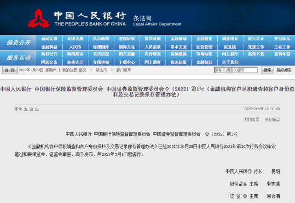Screen dimensions: 295x203
Task: Set font size to medium 中
Action: (x=31, y=109)
